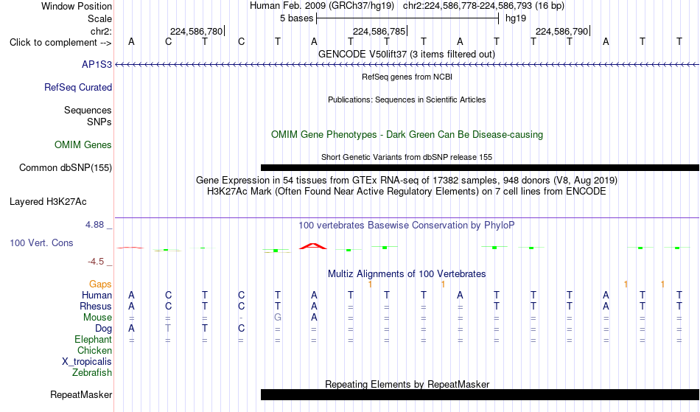Click the Window Position label
This screenshot has height=412, width=700.
pos(77,6)
